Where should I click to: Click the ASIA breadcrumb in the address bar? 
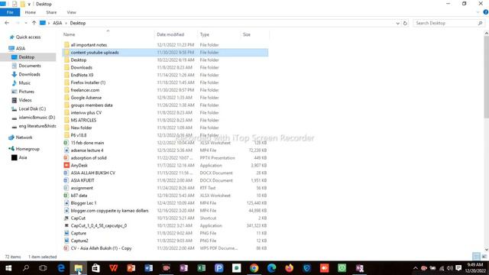(57, 23)
